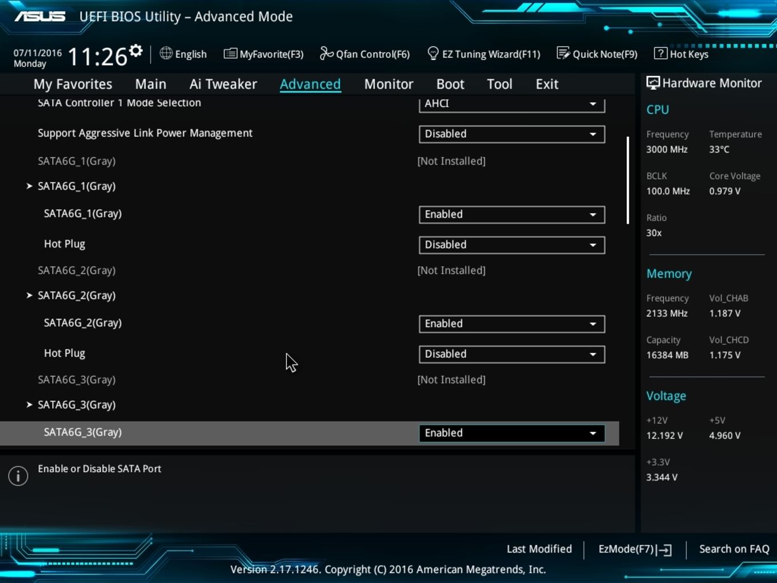Click the gear icon next to the clock

(x=136, y=51)
